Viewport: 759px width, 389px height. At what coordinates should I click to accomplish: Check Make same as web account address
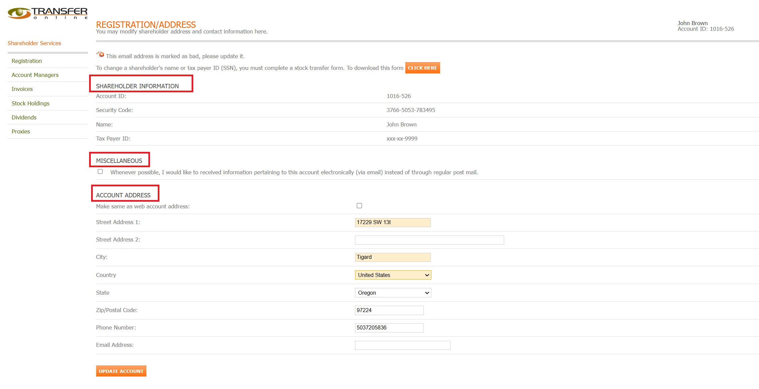point(359,206)
